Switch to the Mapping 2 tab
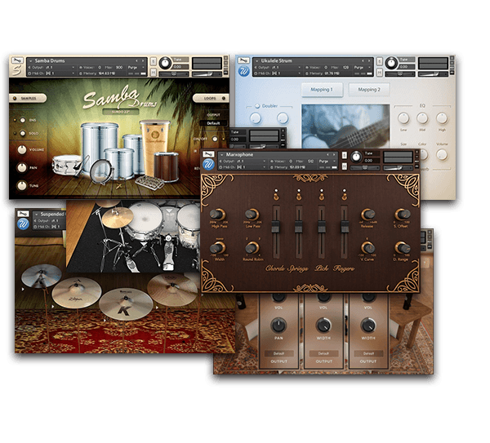The height and width of the screenshot is (443, 490). coord(369,90)
